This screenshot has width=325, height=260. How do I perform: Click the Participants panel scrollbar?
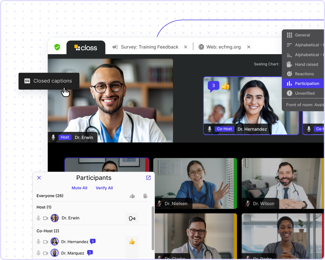point(153,227)
